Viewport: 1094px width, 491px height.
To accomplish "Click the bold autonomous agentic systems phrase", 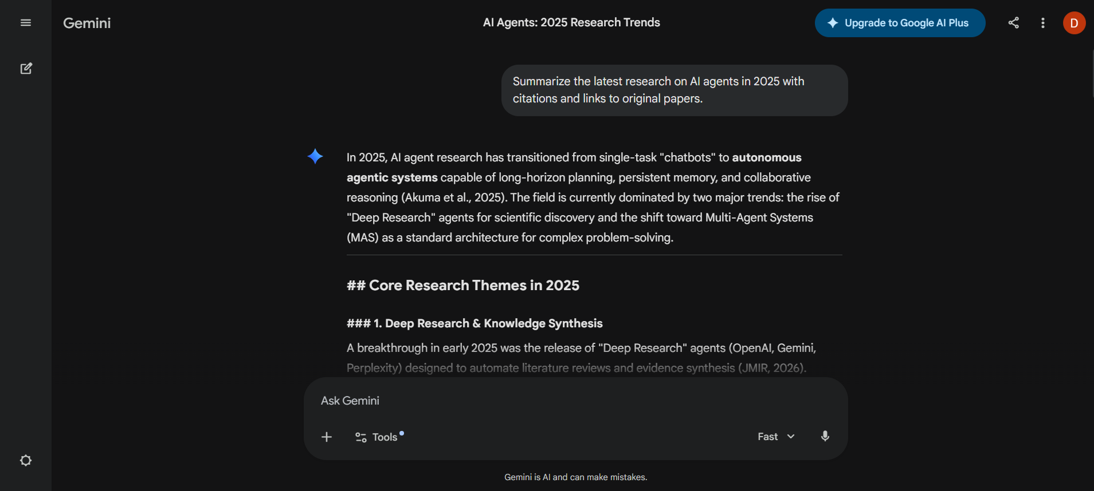I will pos(574,167).
